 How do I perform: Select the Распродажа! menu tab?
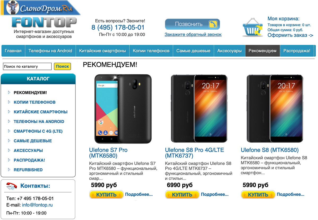(297, 51)
